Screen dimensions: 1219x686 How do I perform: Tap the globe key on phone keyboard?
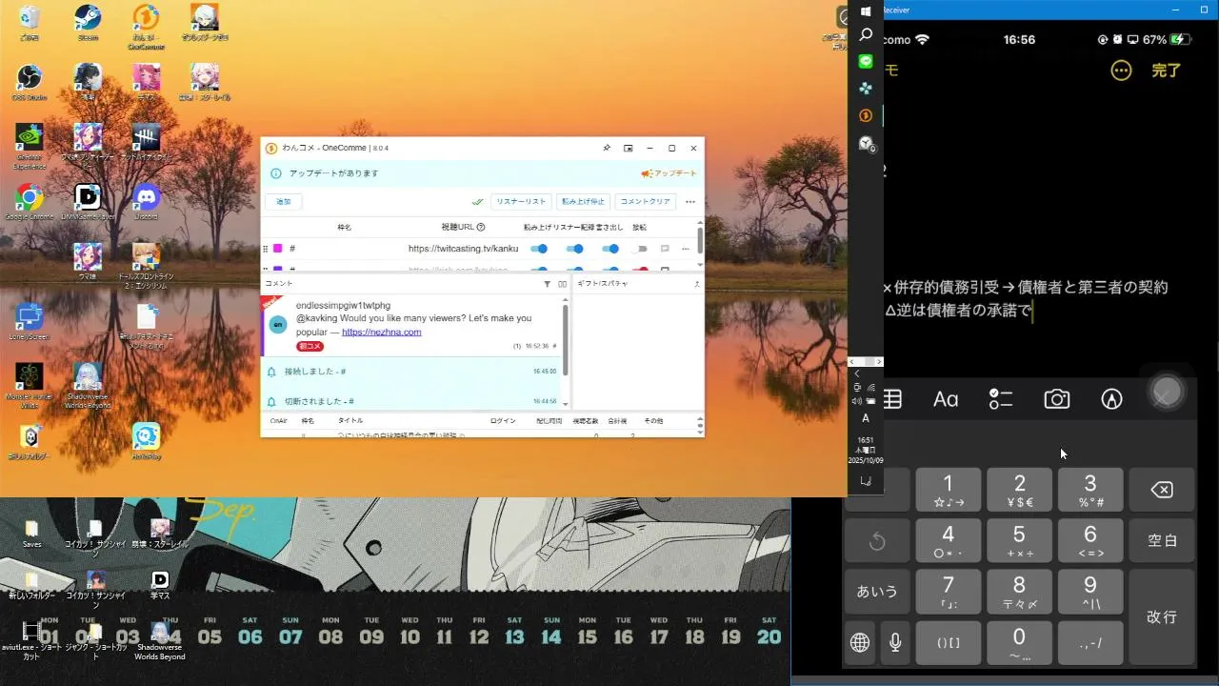pyautogui.click(x=860, y=643)
